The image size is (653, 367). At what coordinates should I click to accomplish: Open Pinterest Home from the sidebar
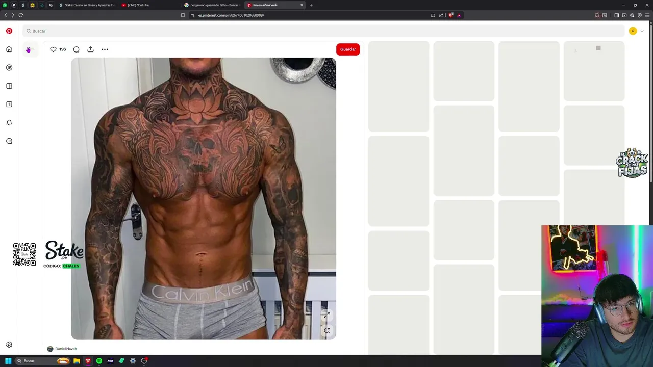(x=9, y=49)
